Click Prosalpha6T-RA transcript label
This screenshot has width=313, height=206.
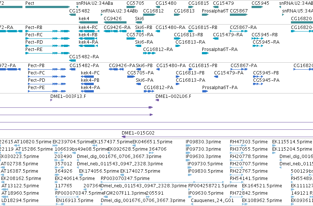220,49
